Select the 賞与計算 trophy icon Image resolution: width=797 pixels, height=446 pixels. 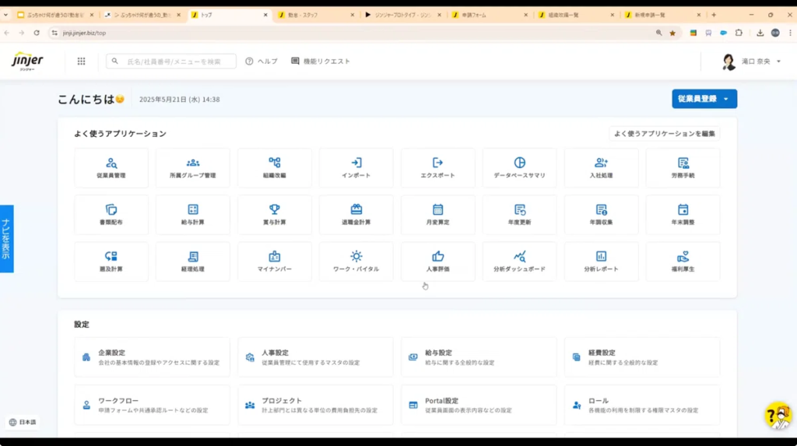tap(274, 215)
